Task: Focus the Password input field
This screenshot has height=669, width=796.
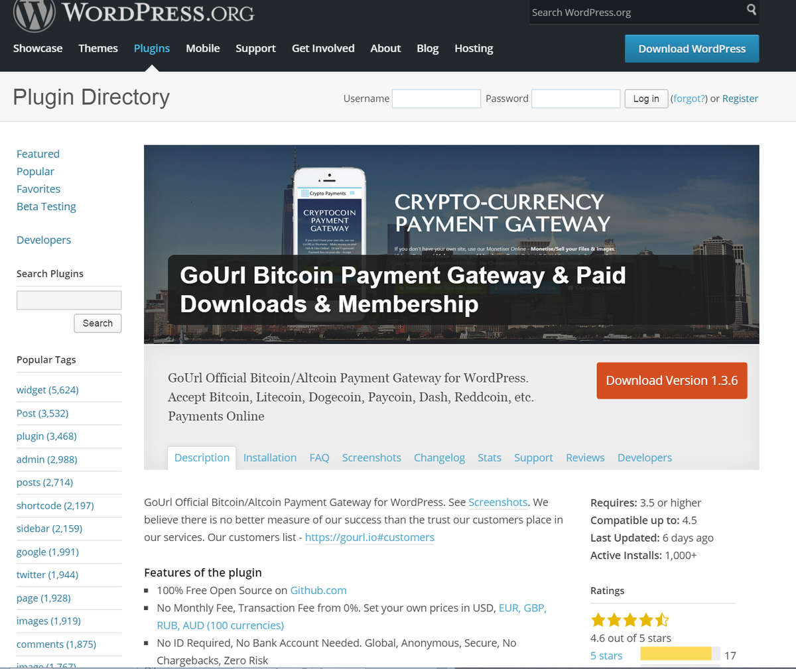Action: (x=576, y=99)
